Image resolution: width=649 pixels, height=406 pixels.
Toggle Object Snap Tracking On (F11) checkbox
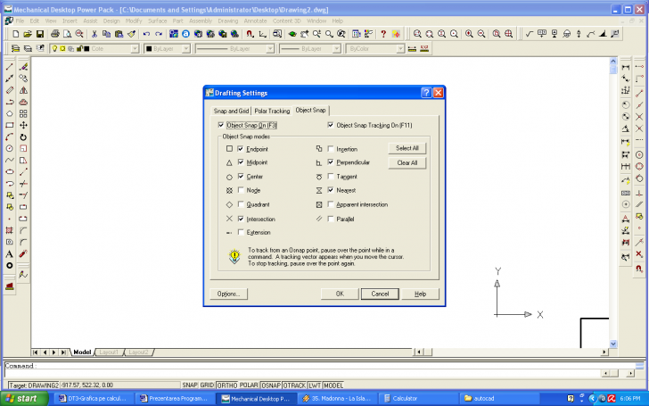tap(331, 125)
